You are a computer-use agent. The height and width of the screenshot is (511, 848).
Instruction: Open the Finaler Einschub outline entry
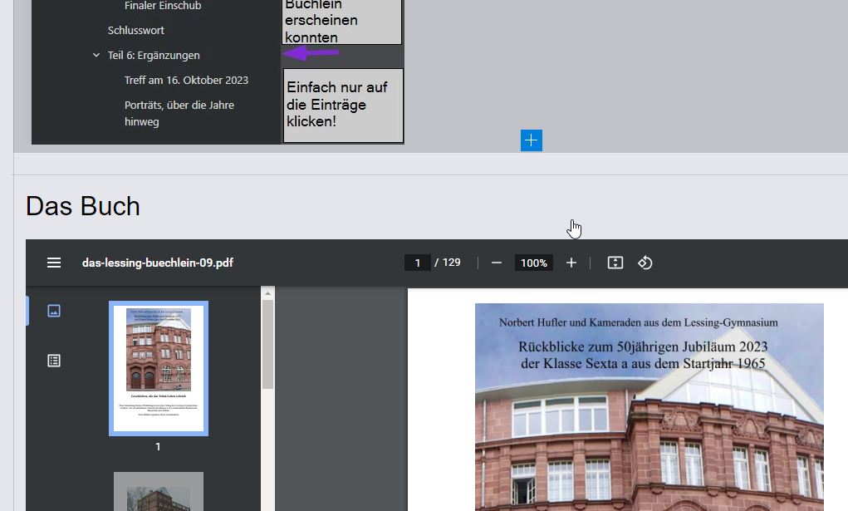point(163,6)
